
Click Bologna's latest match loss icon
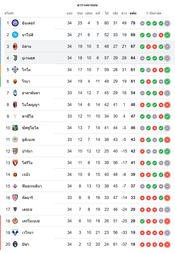(x=167, y=105)
